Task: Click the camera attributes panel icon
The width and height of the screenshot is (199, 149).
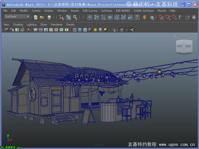Action: point(12,30)
